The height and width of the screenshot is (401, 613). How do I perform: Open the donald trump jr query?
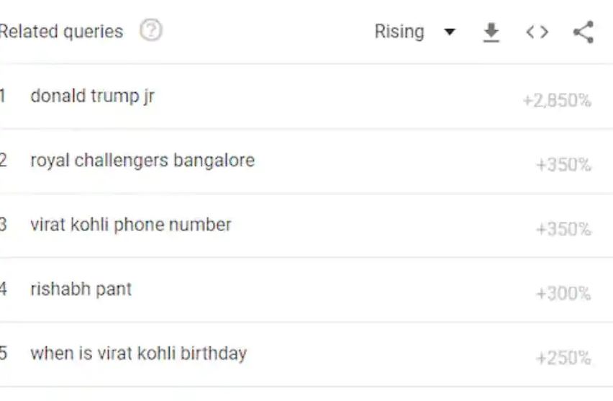point(92,96)
